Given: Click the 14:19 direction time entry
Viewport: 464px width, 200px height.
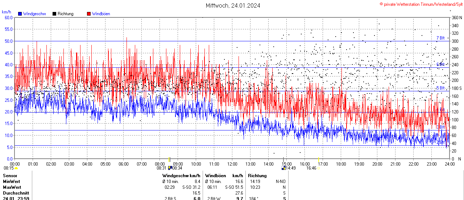Looking at the screenshot, I should click(255, 182).
